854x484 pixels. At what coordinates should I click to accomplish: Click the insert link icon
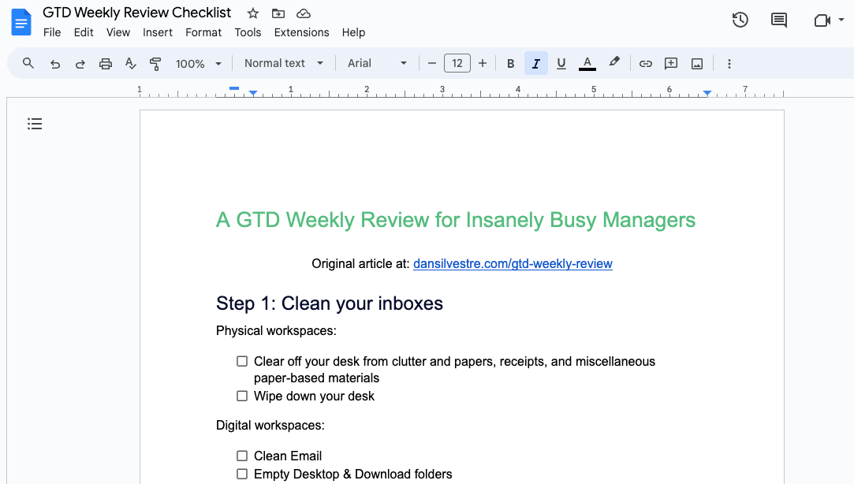tap(645, 64)
